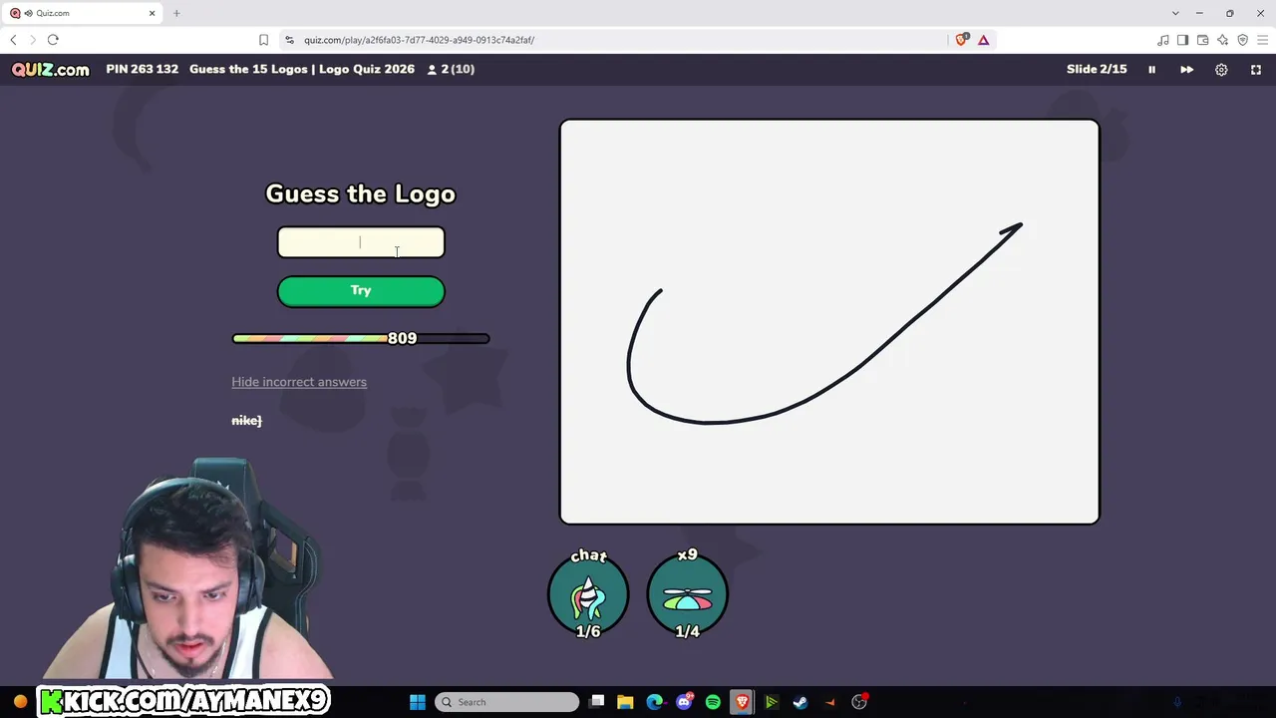This screenshot has width=1276, height=718.
Task: Click the Quiz.com logo
Action: point(51,70)
